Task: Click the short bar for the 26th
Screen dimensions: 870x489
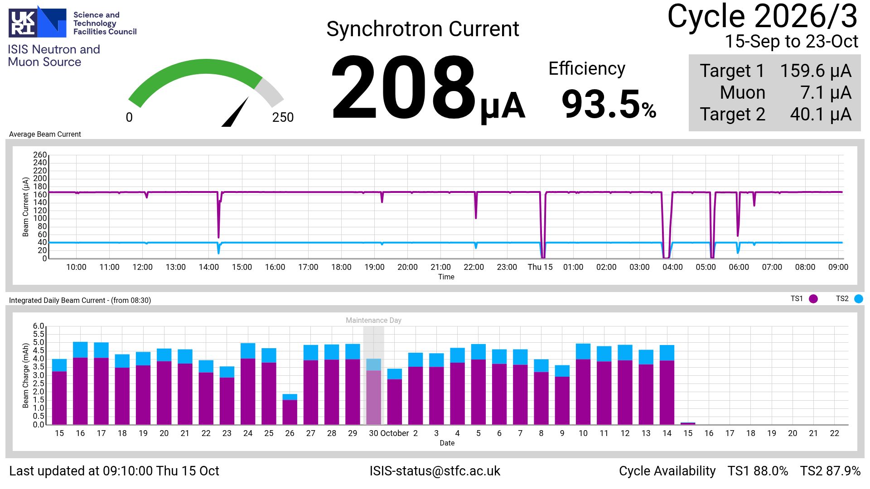Action: (x=290, y=409)
